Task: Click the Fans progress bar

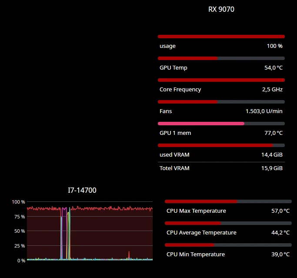Action: pos(221,102)
